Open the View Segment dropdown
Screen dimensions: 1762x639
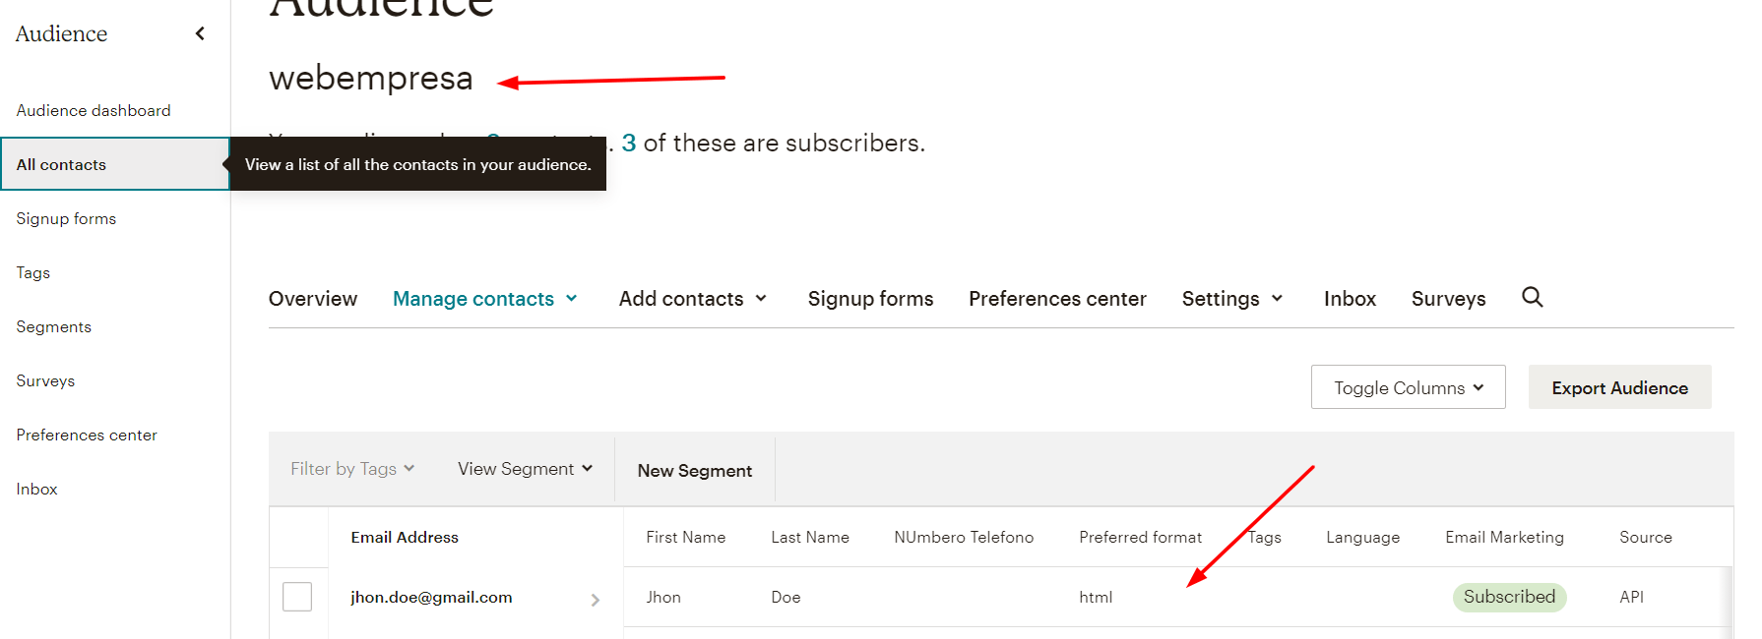click(x=525, y=469)
